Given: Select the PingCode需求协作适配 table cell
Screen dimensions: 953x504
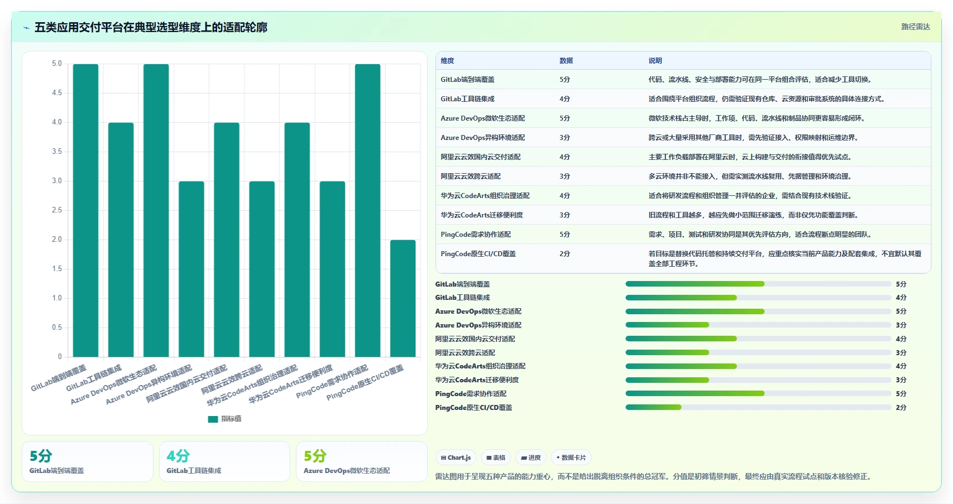Looking at the screenshot, I should (x=475, y=235).
